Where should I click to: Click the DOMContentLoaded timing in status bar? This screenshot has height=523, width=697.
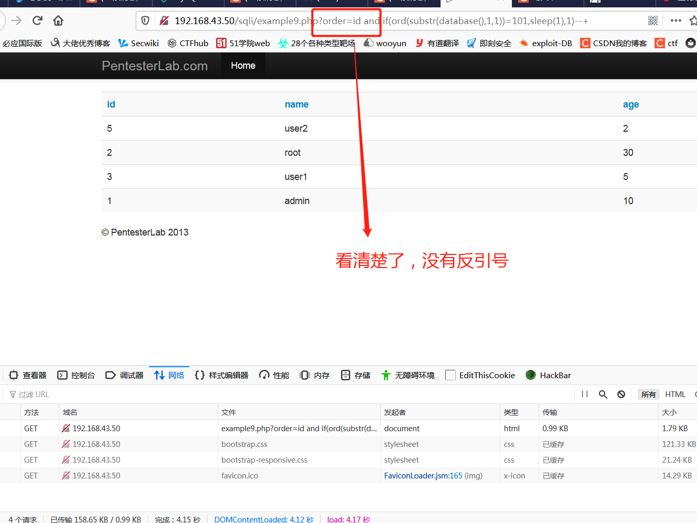264,519
